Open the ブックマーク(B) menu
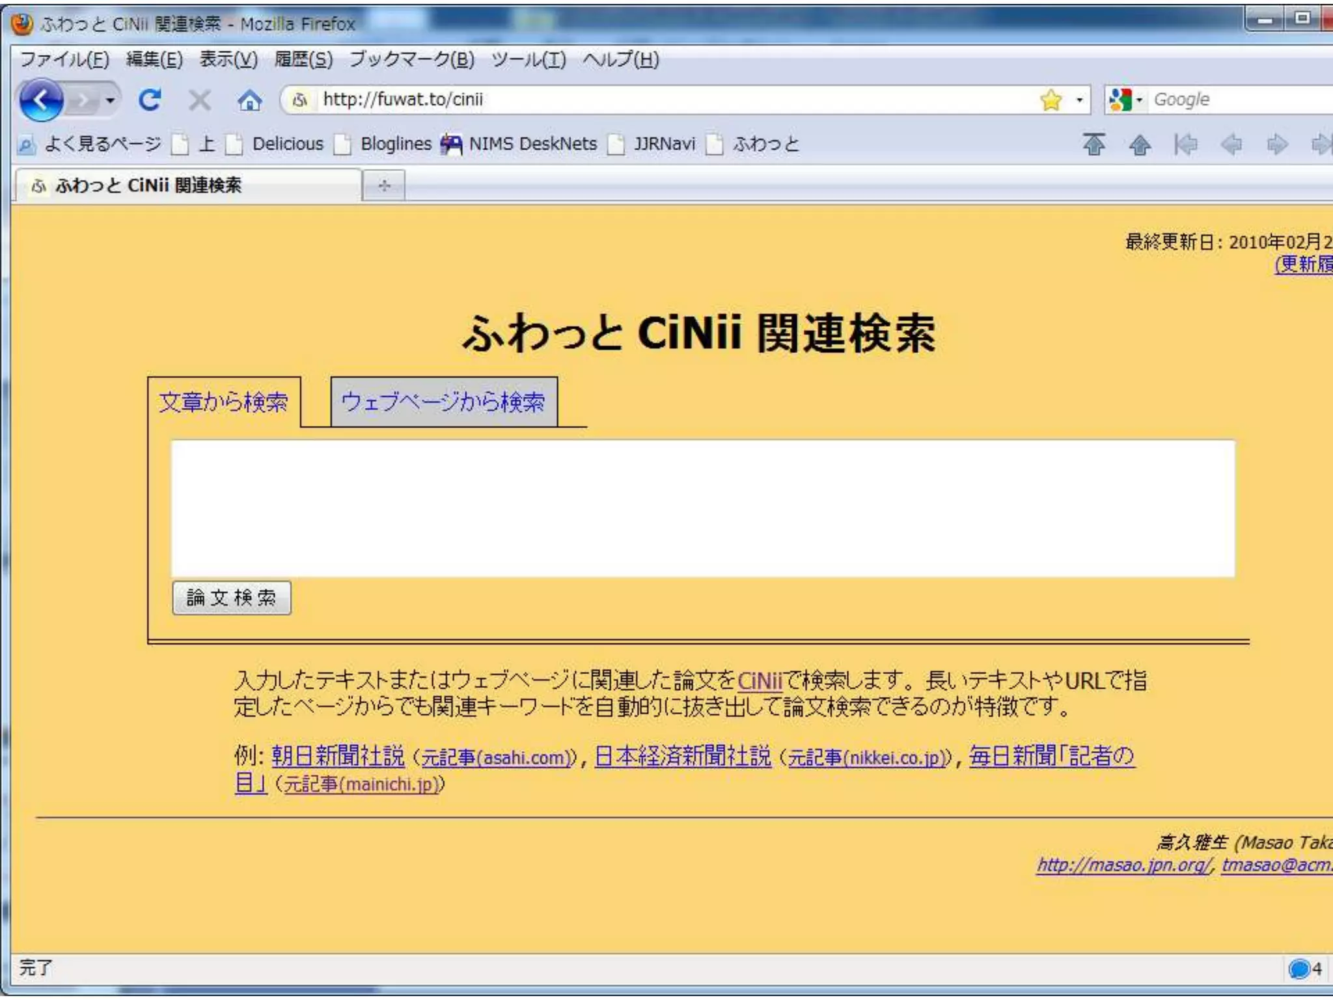 point(411,60)
